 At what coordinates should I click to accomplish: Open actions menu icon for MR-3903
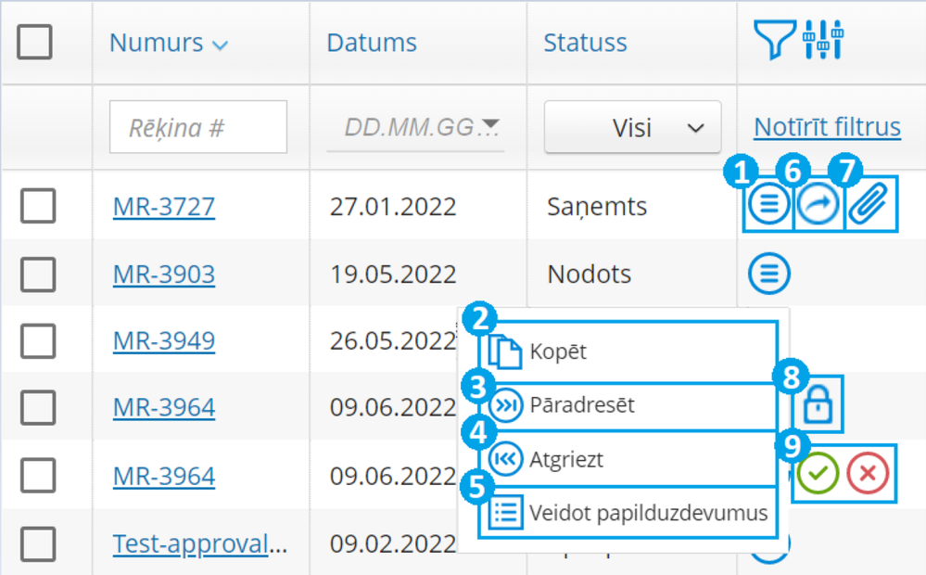click(x=768, y=274)
